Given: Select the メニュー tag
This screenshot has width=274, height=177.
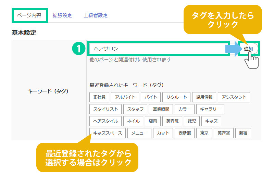Looking at the screenshot, I should [139, 133].
